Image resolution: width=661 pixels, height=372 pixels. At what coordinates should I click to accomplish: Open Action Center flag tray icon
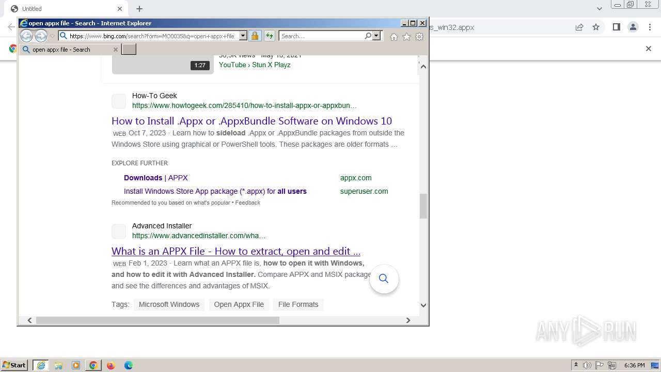[x=600, y=365]
